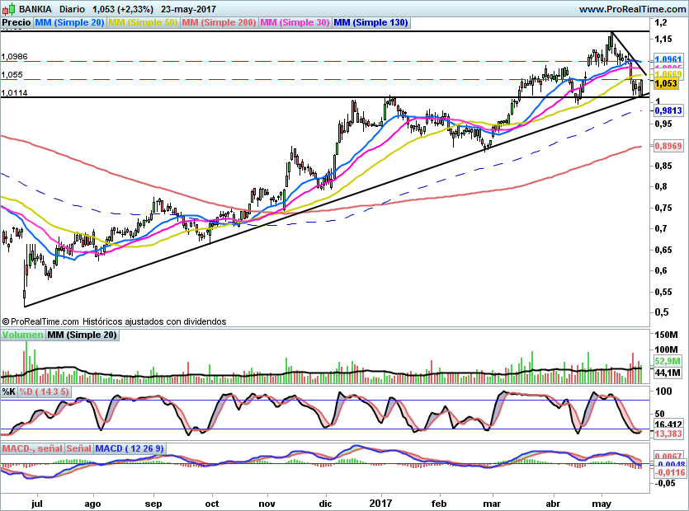Click the 52,9M volume value tag
This screenshot has width=689, height=511.
666,361
